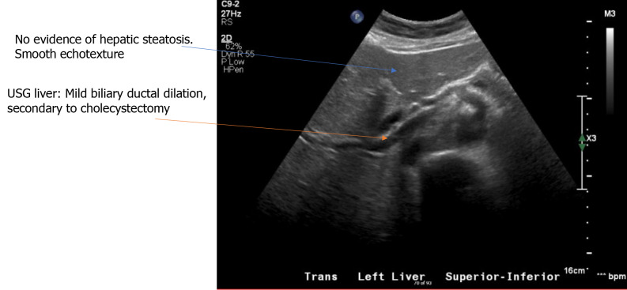Click the green down arrow of X3 zoom
Screen dimensions: 627x290
[582, 147]
